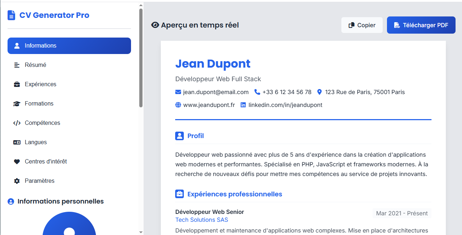Click the CV Generator Pro document logo
This screenshot has width=462, height=235.
[11, 15]
